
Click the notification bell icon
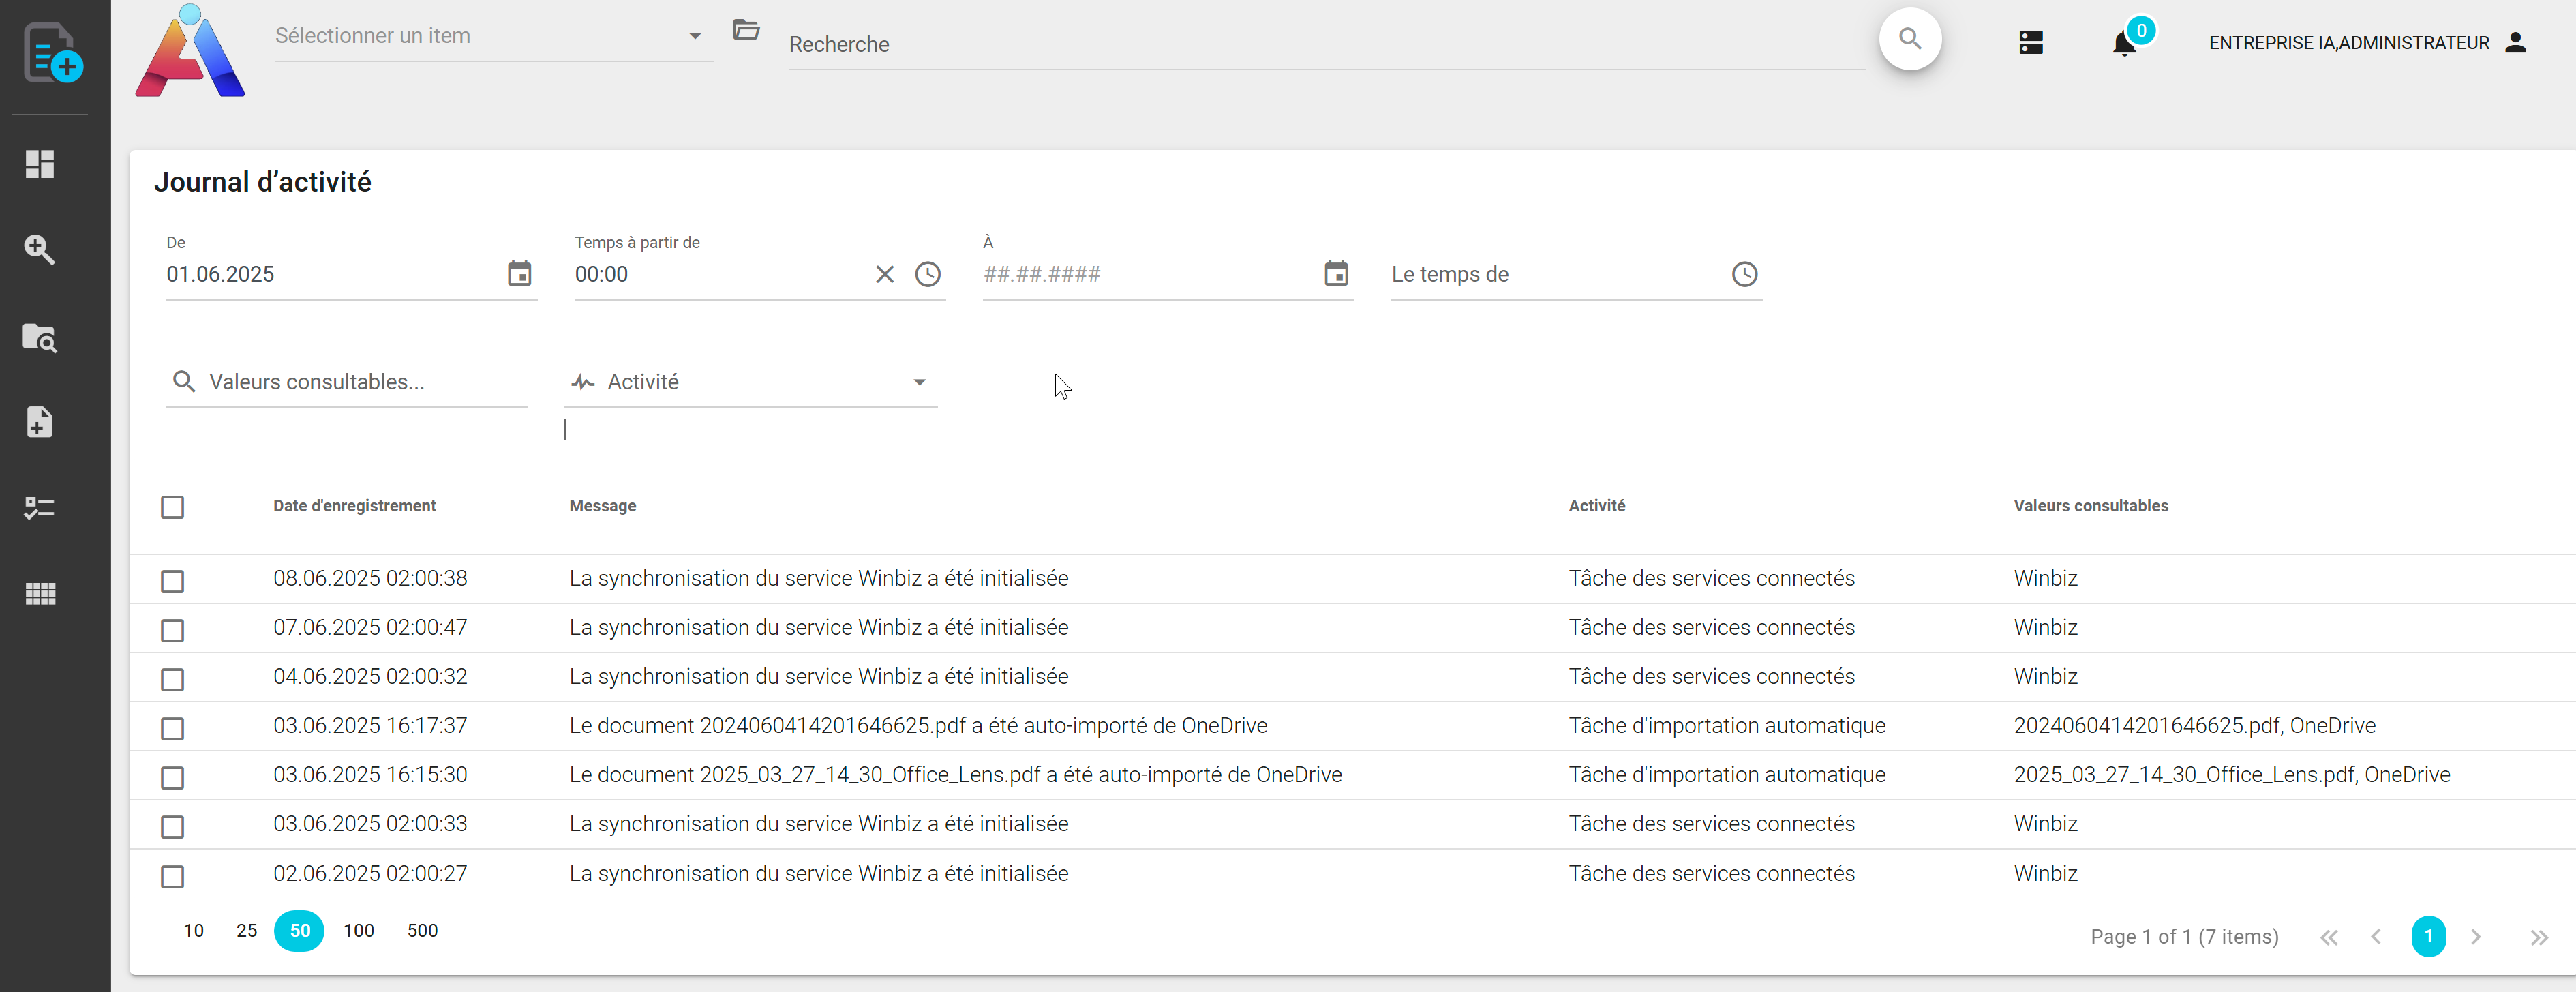pos(2124,44)
